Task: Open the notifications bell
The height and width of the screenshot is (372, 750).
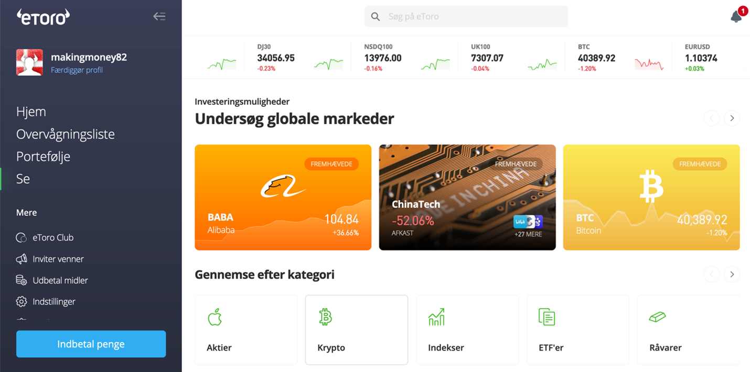Action: tap(736, 17)
